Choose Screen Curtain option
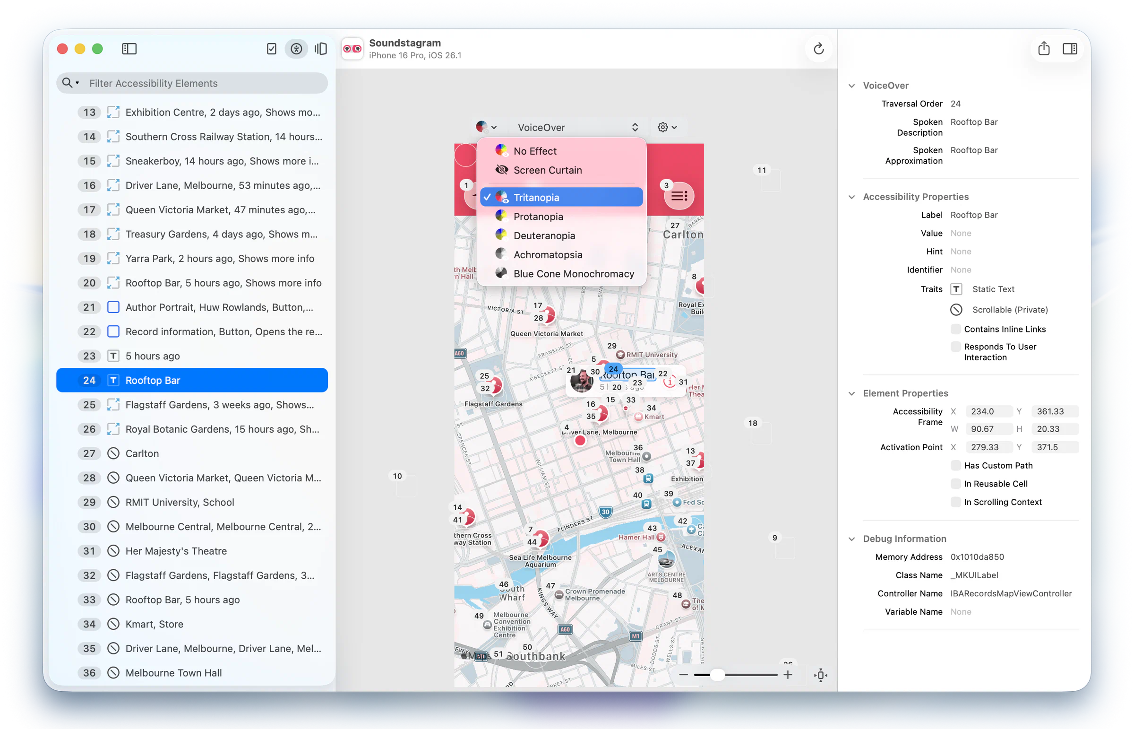This screenshot has width=1134, height=748. [561, 170]
